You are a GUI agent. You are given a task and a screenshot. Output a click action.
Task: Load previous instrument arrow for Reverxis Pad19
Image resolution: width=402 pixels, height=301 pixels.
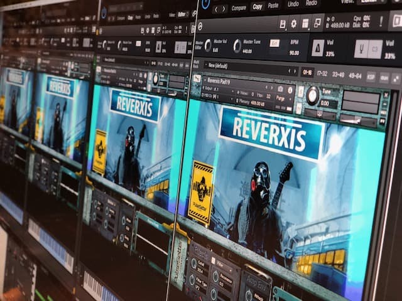tap(266, 87)
